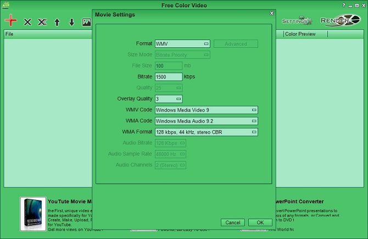Expand the WMA Code dropdown
The image size is (368, 239).
point(206,121)
